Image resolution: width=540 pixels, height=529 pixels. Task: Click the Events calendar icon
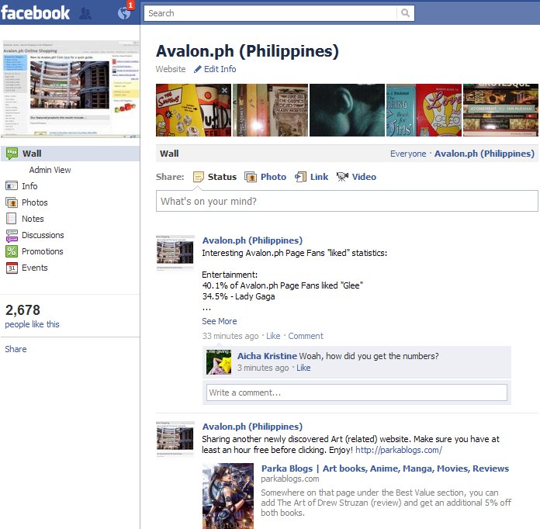coord(12,268)
